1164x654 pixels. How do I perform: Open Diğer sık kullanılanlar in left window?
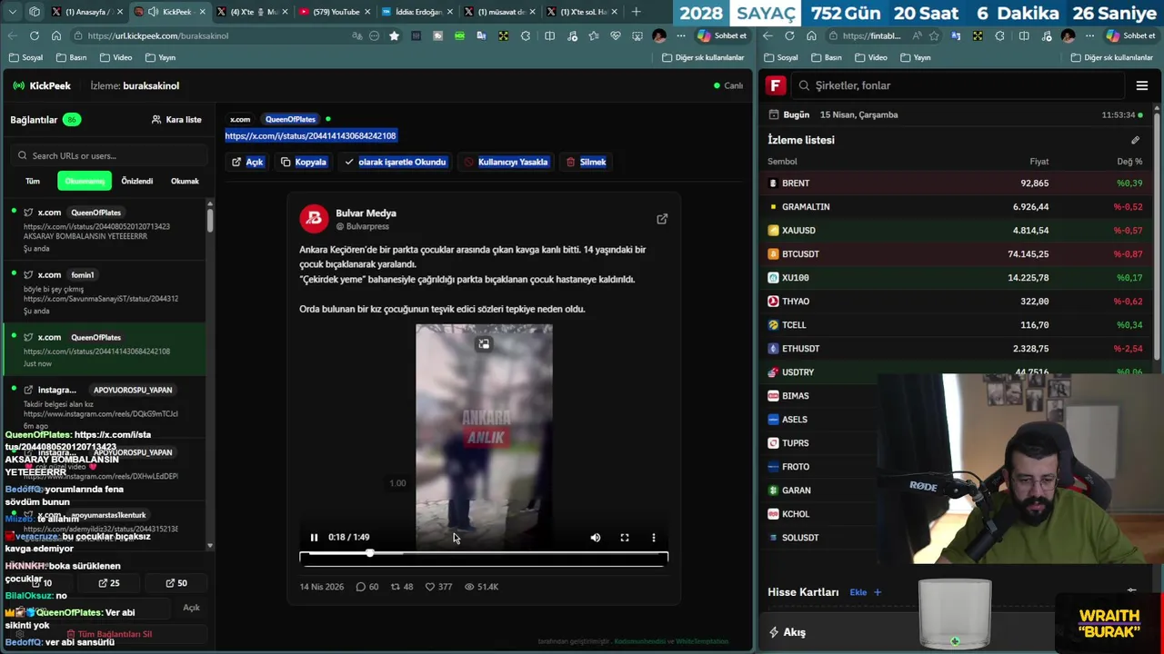(x=703, y=57)
